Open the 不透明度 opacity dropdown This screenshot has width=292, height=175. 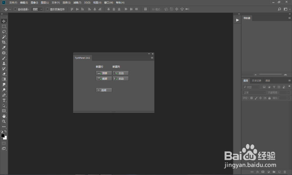[x=288, y=93]
